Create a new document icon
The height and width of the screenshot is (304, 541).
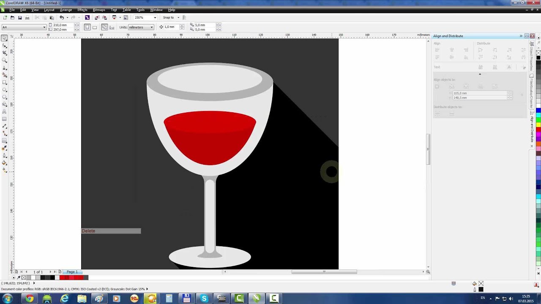click(5, 18)
